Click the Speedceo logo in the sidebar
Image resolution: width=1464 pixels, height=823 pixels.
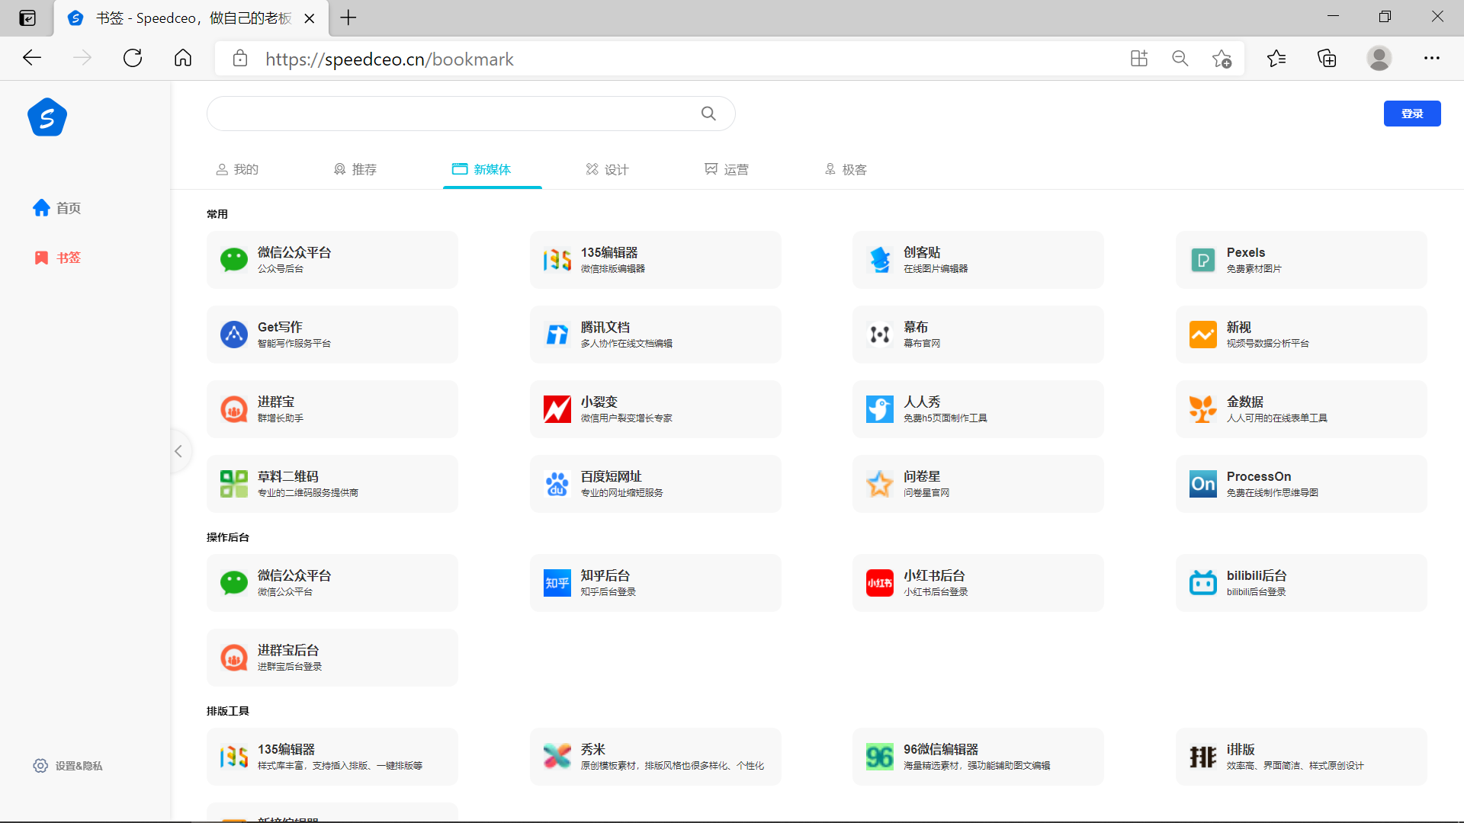coord(47,117)
